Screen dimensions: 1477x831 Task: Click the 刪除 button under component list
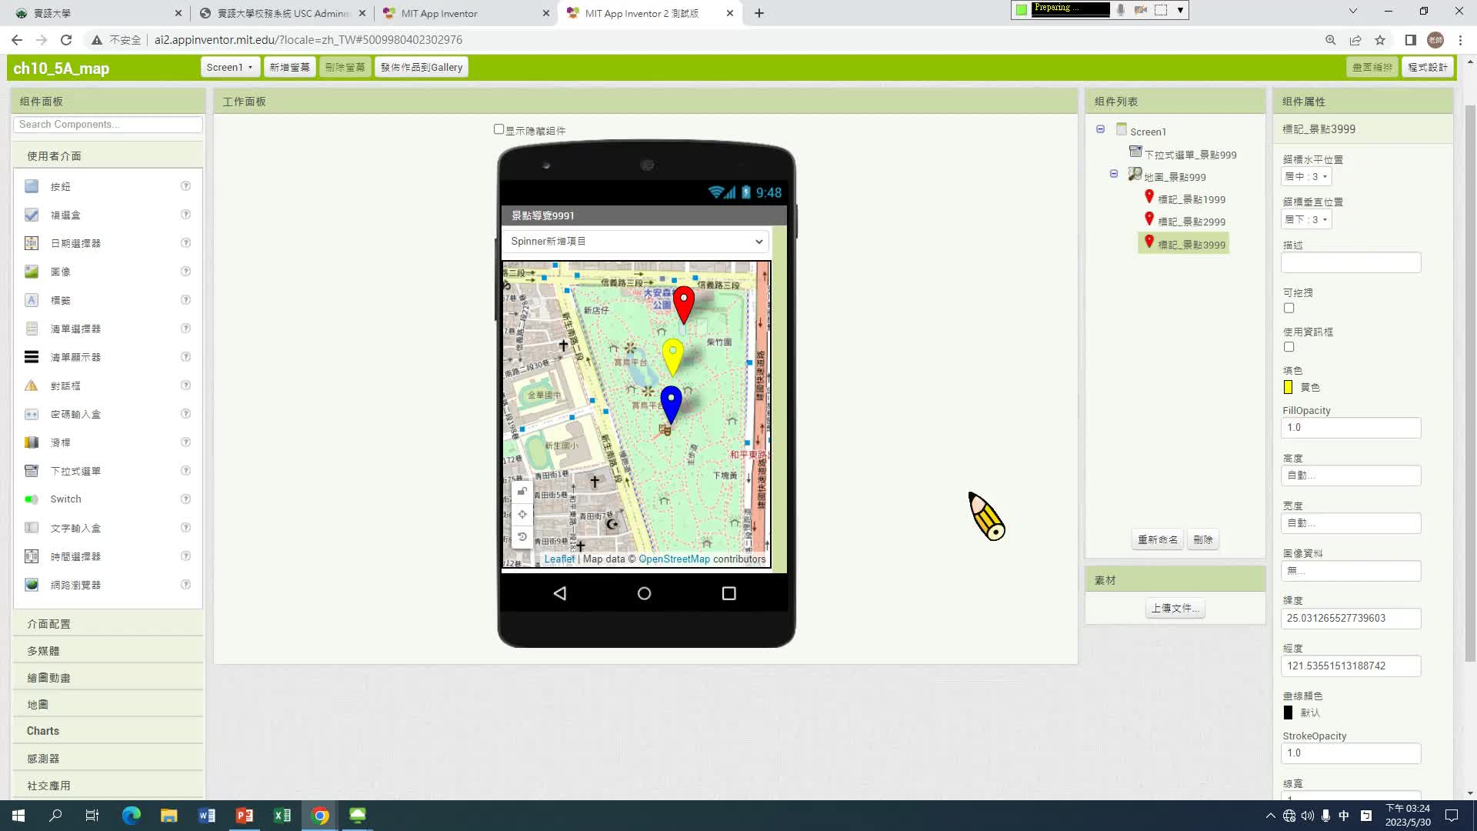click(x=1203, y=539)
